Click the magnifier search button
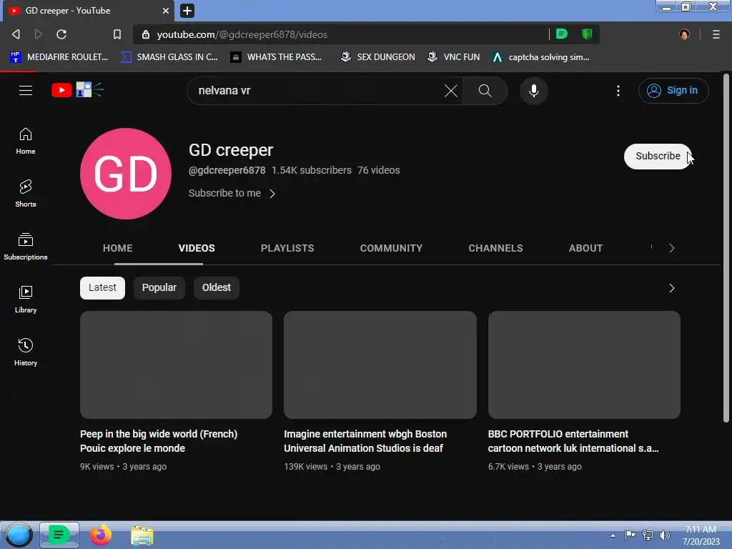This screenshot has width=732, height=549. point(485,91)
